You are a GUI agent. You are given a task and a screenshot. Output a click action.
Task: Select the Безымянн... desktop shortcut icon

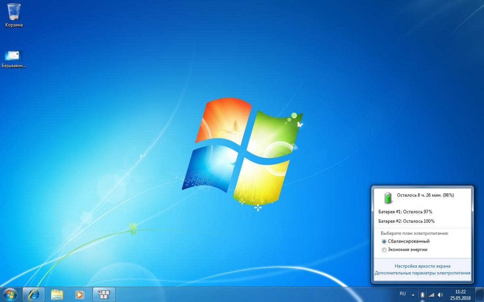(x=14, y=59)
